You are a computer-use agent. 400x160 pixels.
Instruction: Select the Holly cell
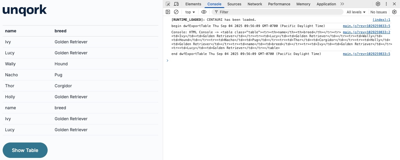coord(10,97)
